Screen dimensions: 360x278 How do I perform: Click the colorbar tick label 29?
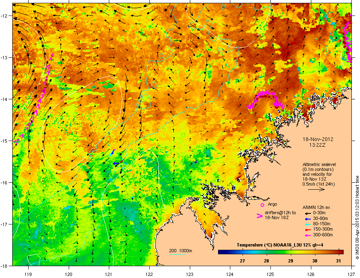pyautogui.click(x=291, y=261)
